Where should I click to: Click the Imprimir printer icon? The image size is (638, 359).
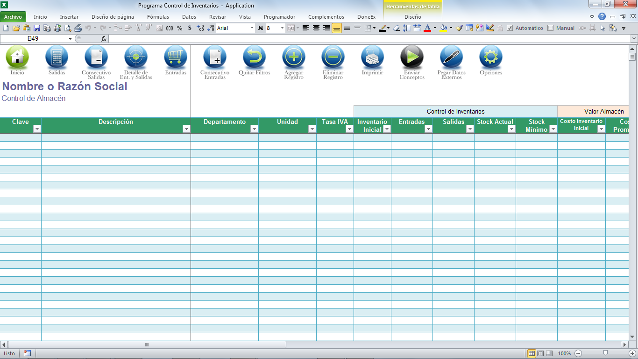point(372,57)
